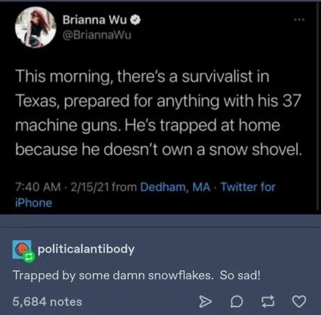This screenshot has width=321, height=315.
Task: Click the Twitter for iPhone link
Action: click(145, 195)
